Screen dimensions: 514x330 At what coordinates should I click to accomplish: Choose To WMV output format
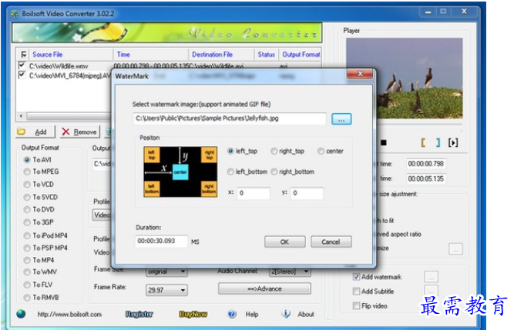tap(40, 272)
